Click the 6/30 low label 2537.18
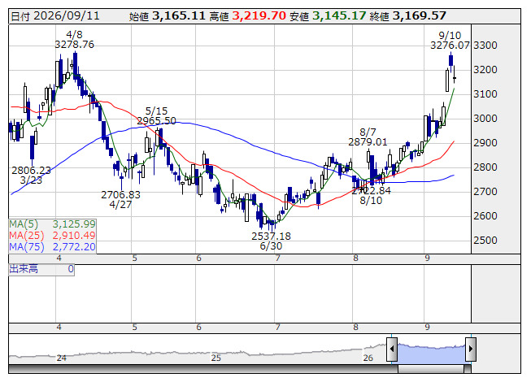The height and width of the screenshot is (382, 531). tap(271, 241)
